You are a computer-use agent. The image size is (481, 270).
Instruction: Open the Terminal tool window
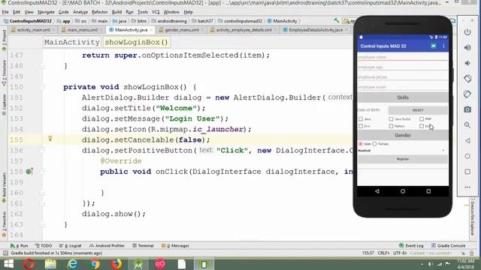pyautogui.click(x=143, y=245)
